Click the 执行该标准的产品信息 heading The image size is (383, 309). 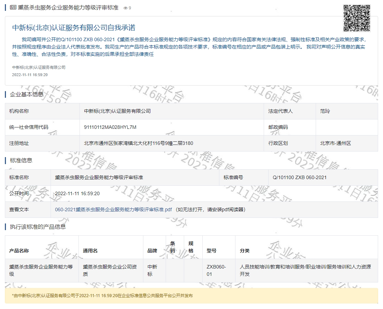point(38,227)
